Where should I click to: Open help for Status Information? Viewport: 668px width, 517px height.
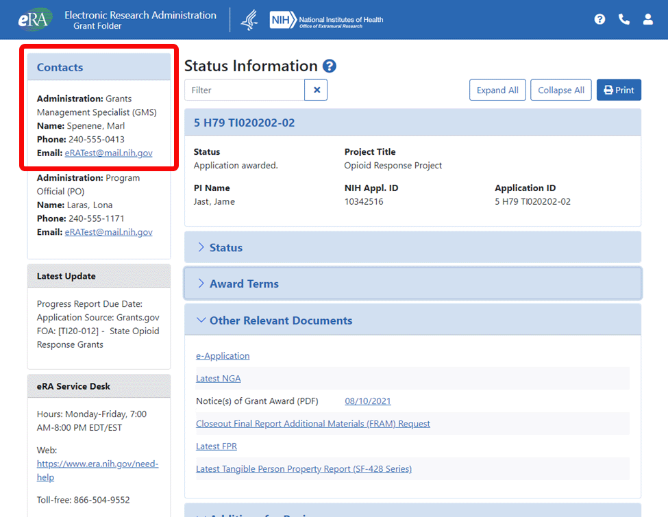tap(329, 66)
